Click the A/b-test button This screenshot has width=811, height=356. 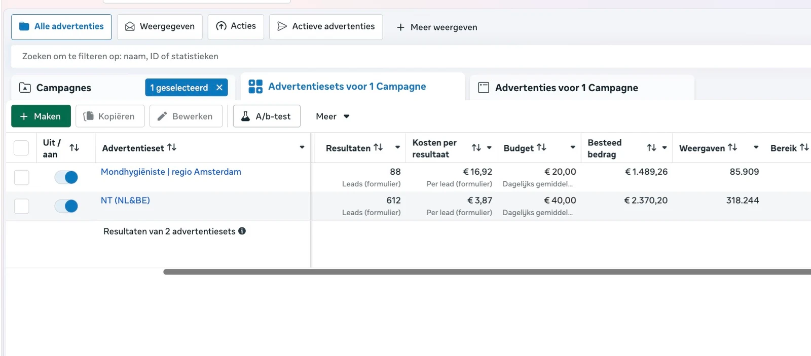267,116
